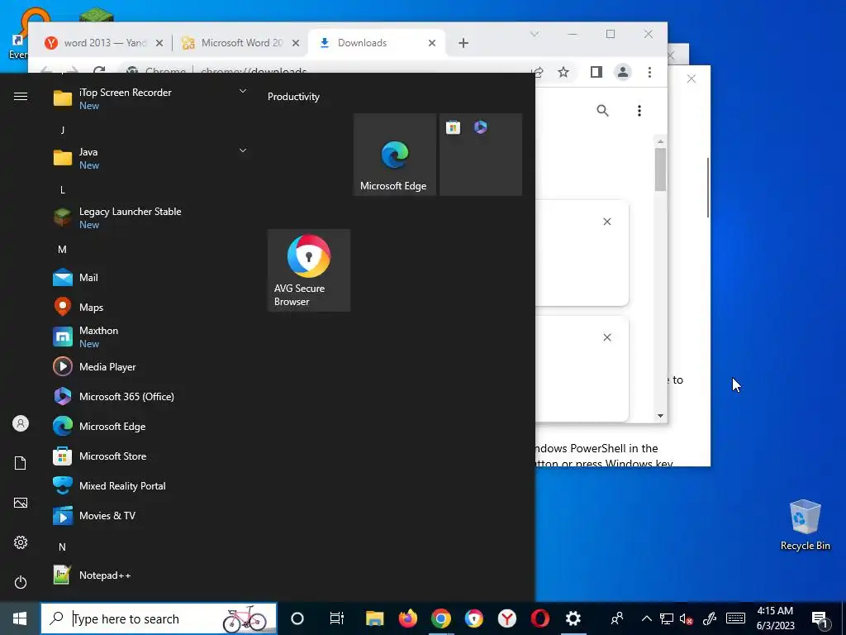Open the AVG Secure Browser tile
846x635 pixels.
click(309, 270)
